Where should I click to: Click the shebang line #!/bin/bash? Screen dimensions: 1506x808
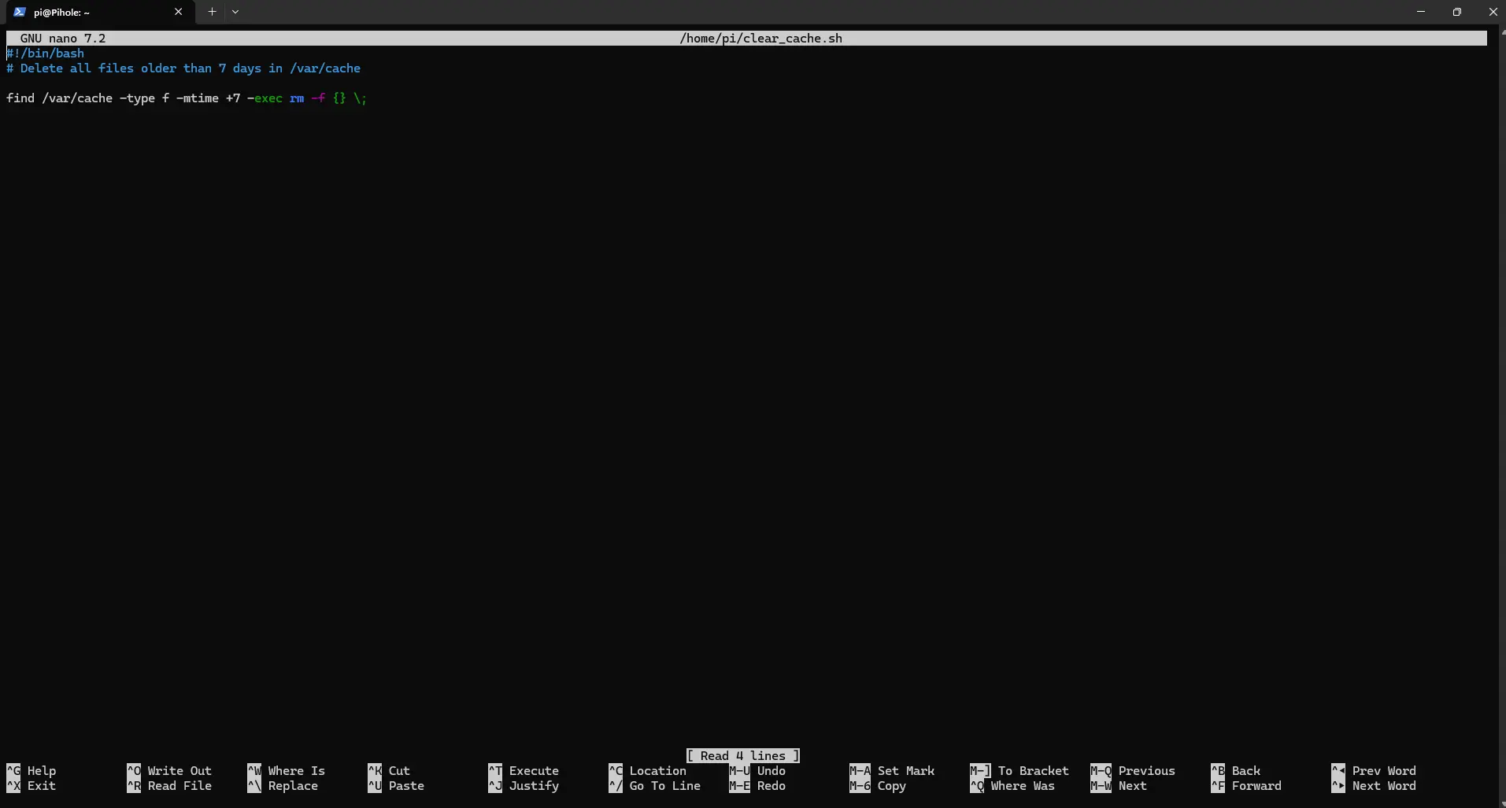(x=46, y=53)
